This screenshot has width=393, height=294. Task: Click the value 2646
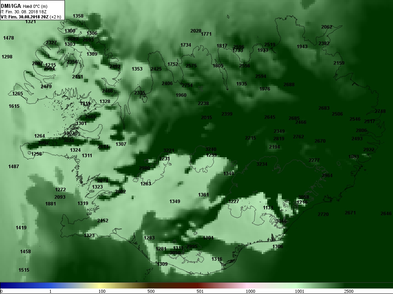(x=386, y=214)
